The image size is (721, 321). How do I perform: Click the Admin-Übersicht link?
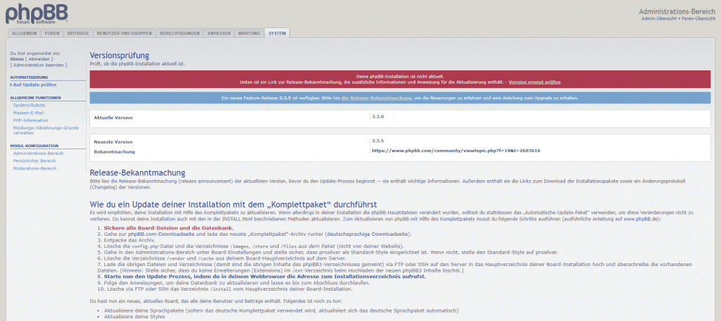pyautogui.click(x=658, y=18)
